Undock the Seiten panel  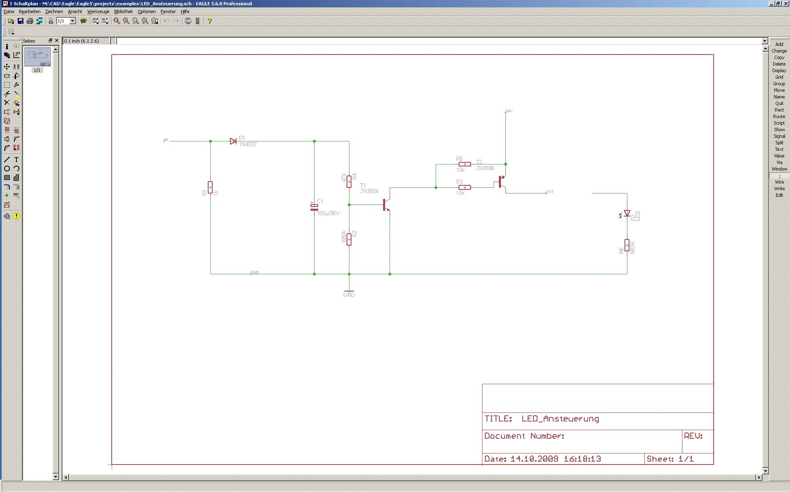51,41
